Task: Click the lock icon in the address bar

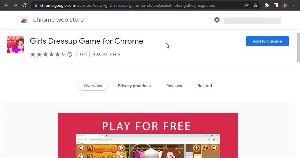Action: (x=35, y=6)
